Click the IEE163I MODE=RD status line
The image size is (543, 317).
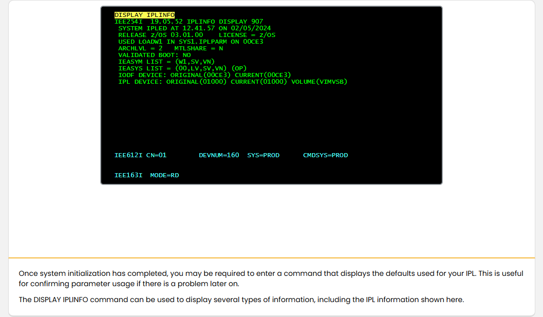coord(146,175)
